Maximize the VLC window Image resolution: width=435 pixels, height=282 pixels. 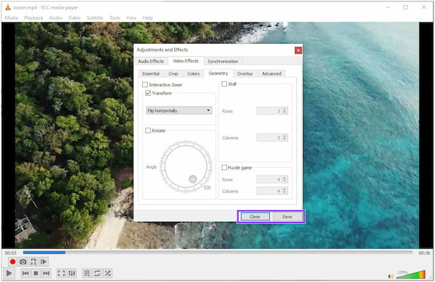pyautogui.click(x=405, y=7)
